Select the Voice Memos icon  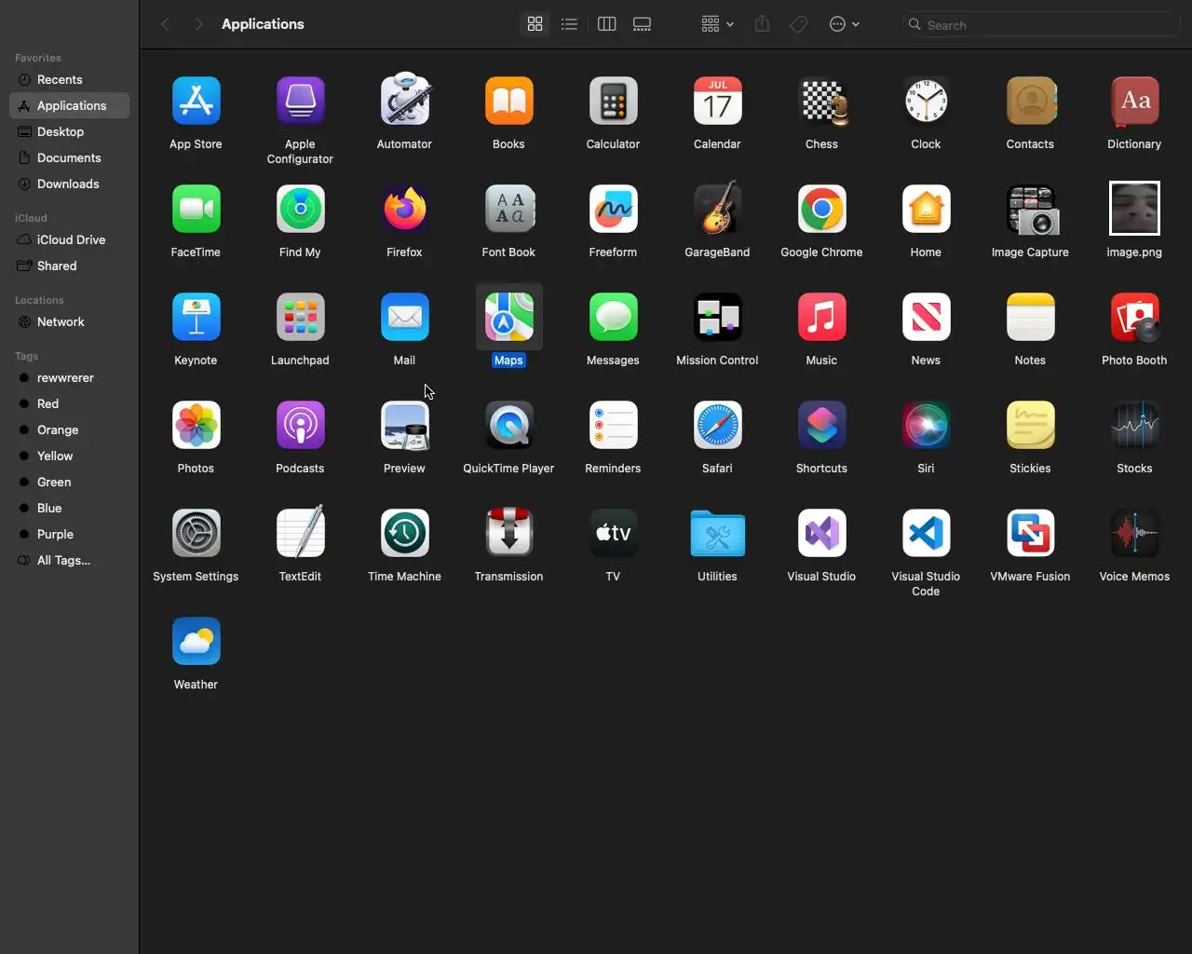[x=1134, y=533]
